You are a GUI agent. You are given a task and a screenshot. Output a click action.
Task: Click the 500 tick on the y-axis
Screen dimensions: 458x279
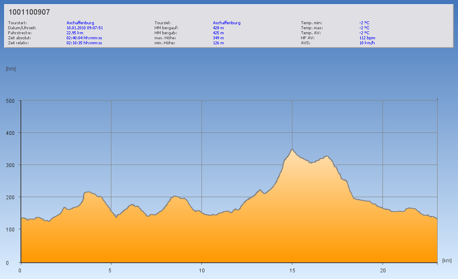click(10, 101)
